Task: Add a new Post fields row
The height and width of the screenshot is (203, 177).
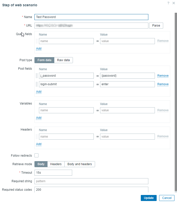Action: tap(39, 92)
